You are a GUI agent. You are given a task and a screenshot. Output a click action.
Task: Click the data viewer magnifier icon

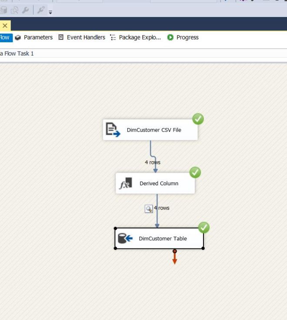pyautogui.click(x=149, y=208)
